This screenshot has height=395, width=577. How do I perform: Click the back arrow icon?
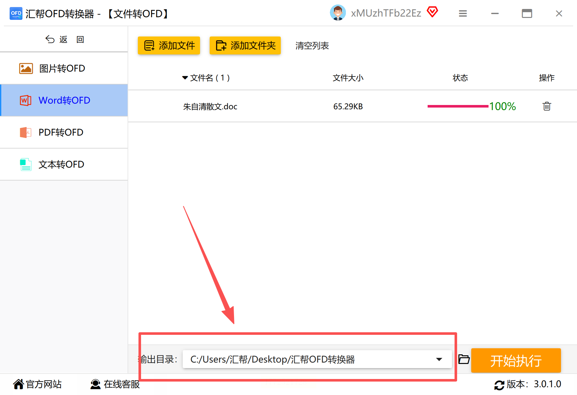pyautogui.click(x=50, y=39)
